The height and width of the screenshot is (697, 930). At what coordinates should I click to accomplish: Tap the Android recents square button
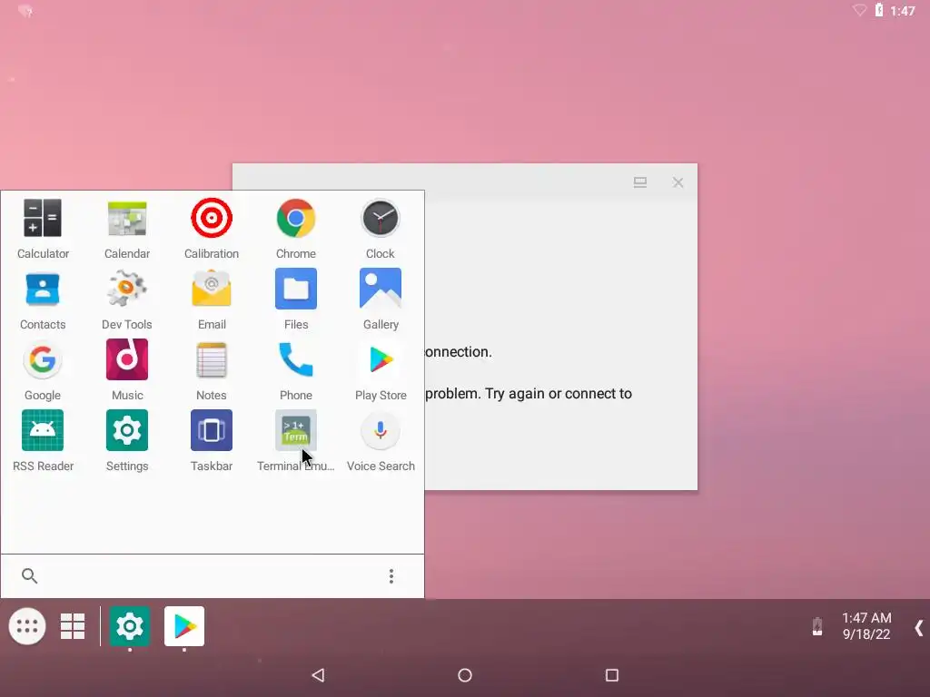[612, 675]
